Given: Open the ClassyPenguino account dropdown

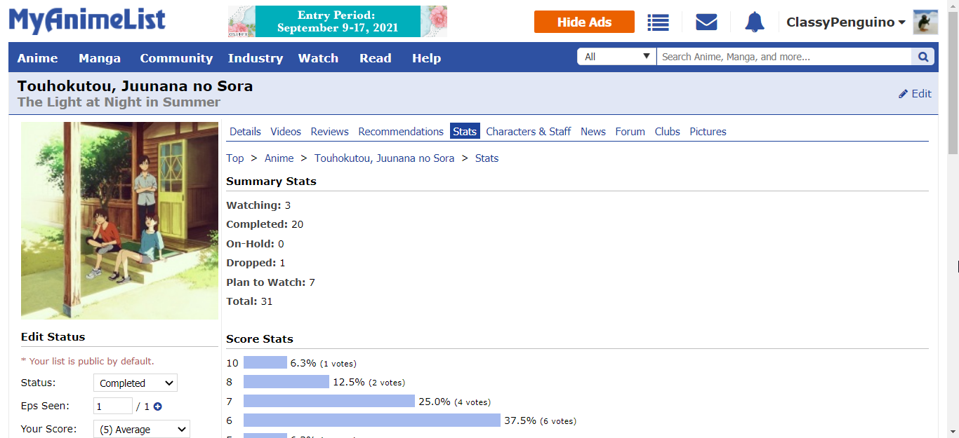Looking at the screenshot, I should [x=846, y=22].
